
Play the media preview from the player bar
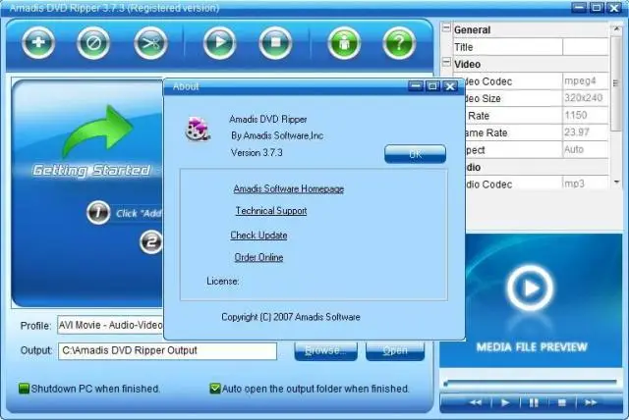(x=505, y=402)
